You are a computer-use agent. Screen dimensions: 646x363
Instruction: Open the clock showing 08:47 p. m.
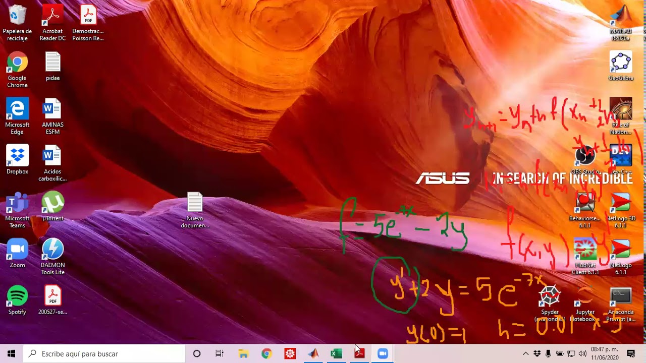605,353
